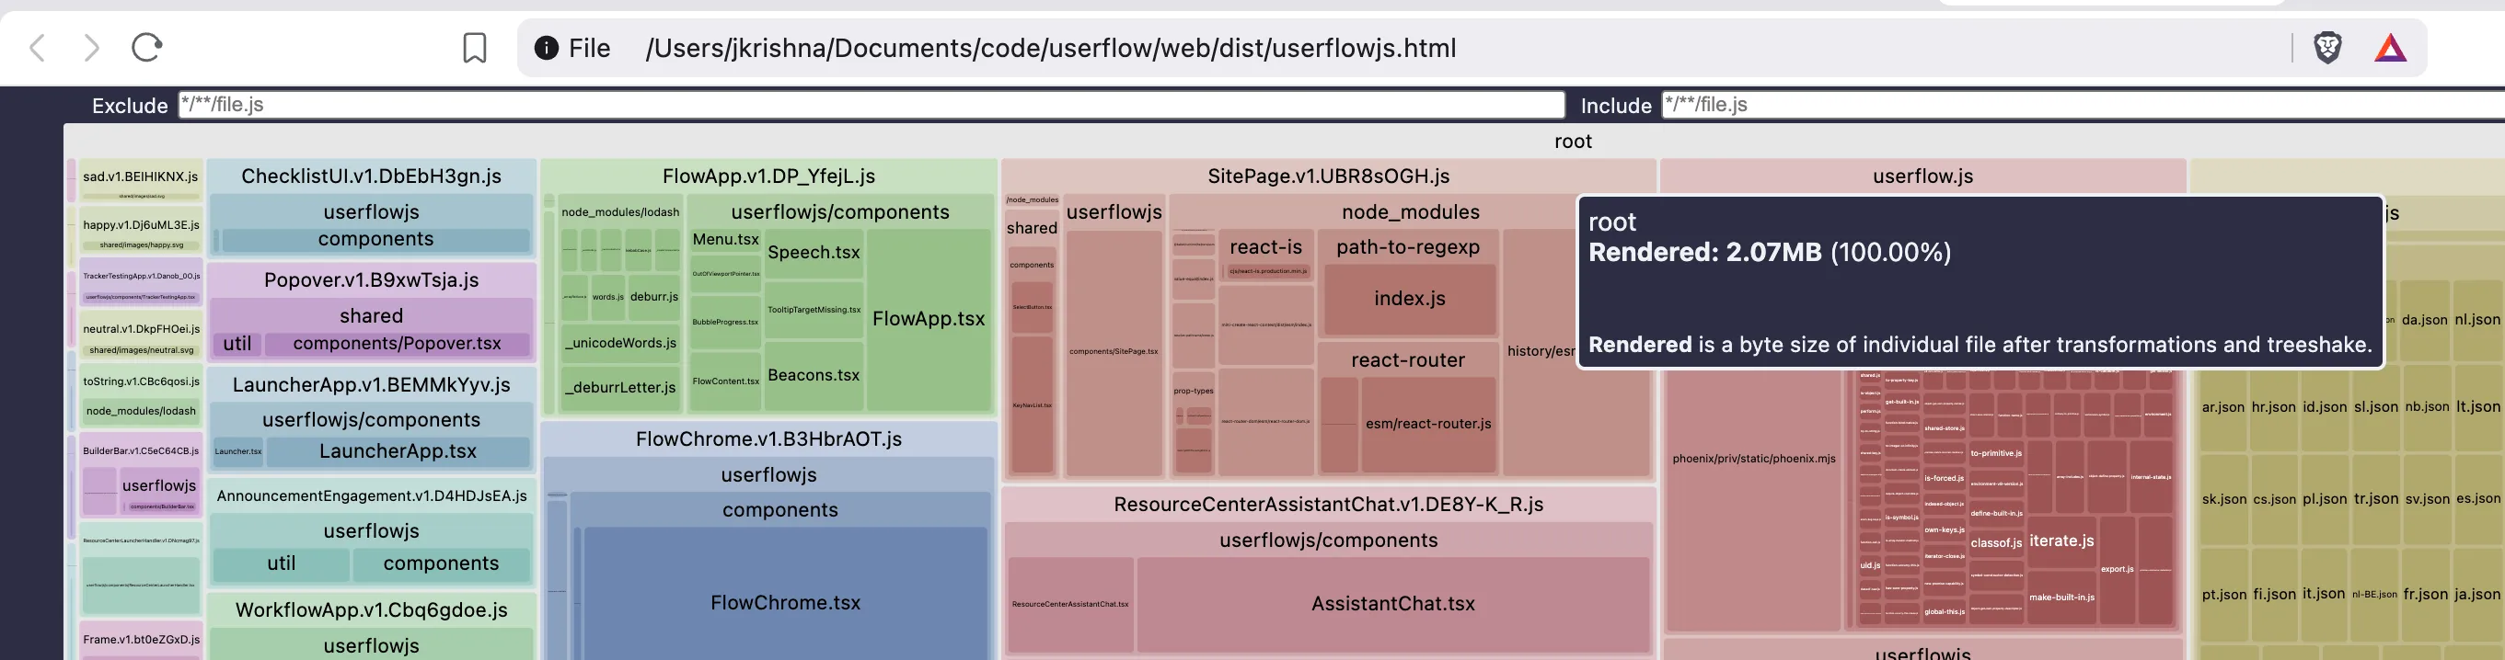Click the phoenix.mjs tile in userflow.js
The height and width of the screenshot is (660, 2505).
click(1753, 459)
